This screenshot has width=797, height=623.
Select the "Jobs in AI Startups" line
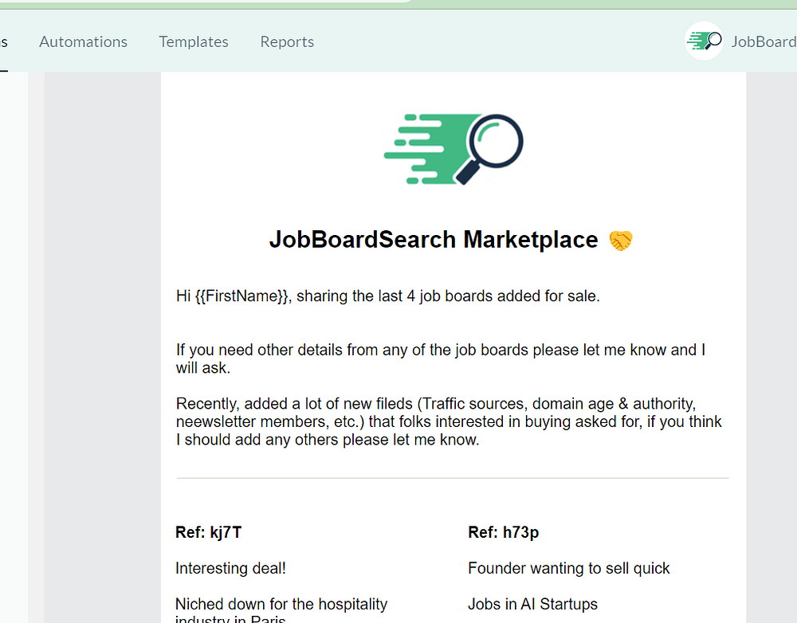[x=532, y=605]
